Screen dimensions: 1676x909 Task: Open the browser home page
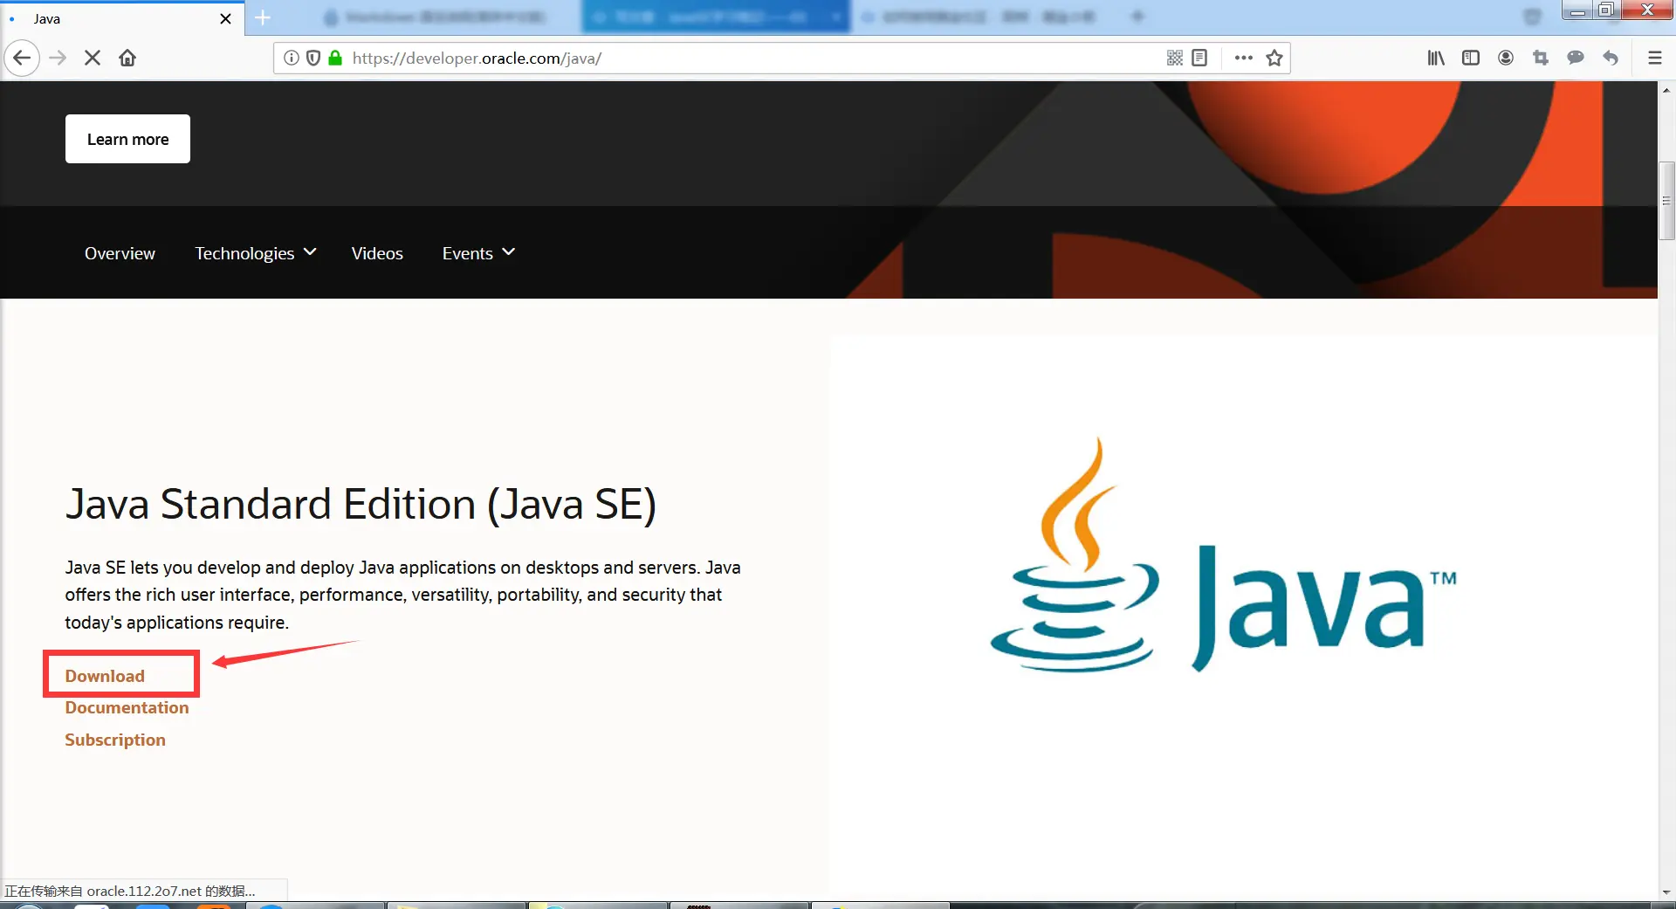127,59
